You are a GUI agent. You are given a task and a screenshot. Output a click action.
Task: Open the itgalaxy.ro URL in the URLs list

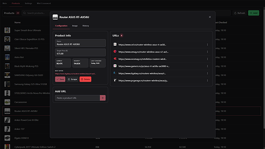[x=142, y=73]
